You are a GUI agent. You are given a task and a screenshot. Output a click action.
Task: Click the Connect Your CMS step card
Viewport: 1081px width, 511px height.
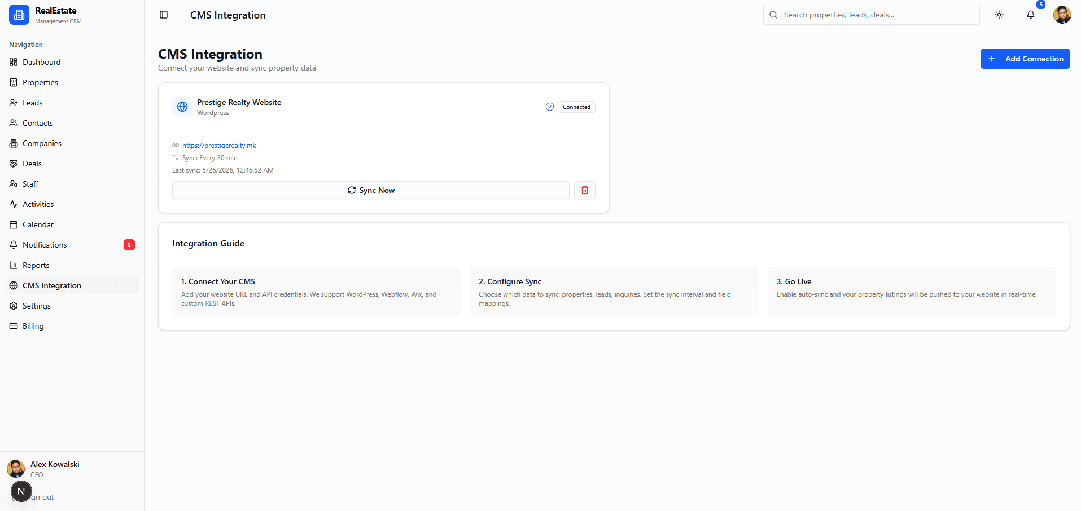click(x=316, y=292)
